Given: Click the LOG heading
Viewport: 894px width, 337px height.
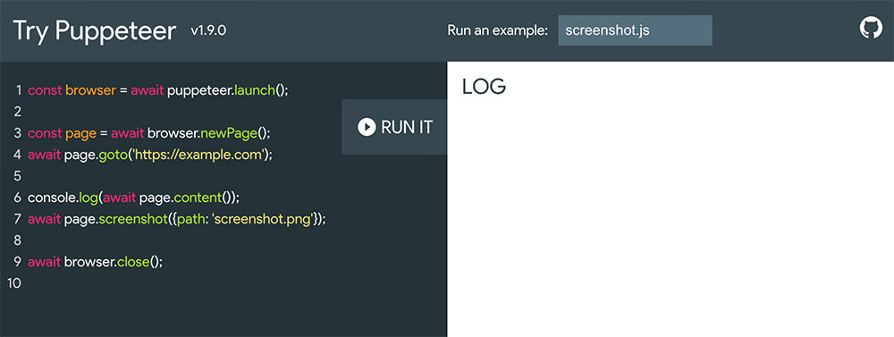Looking at the screenshot, I should click(484, 87).
